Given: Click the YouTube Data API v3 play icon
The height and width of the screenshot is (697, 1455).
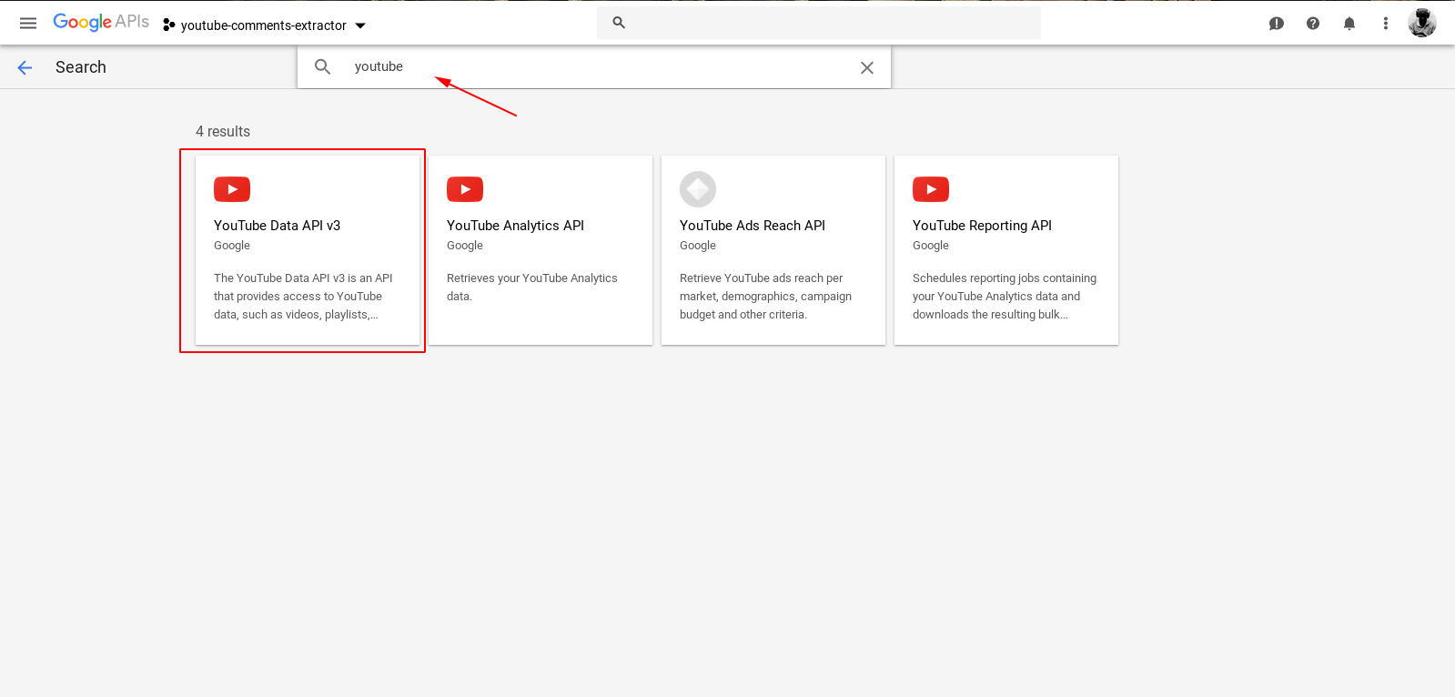Looking at the screenshot, I should (232, 189).
